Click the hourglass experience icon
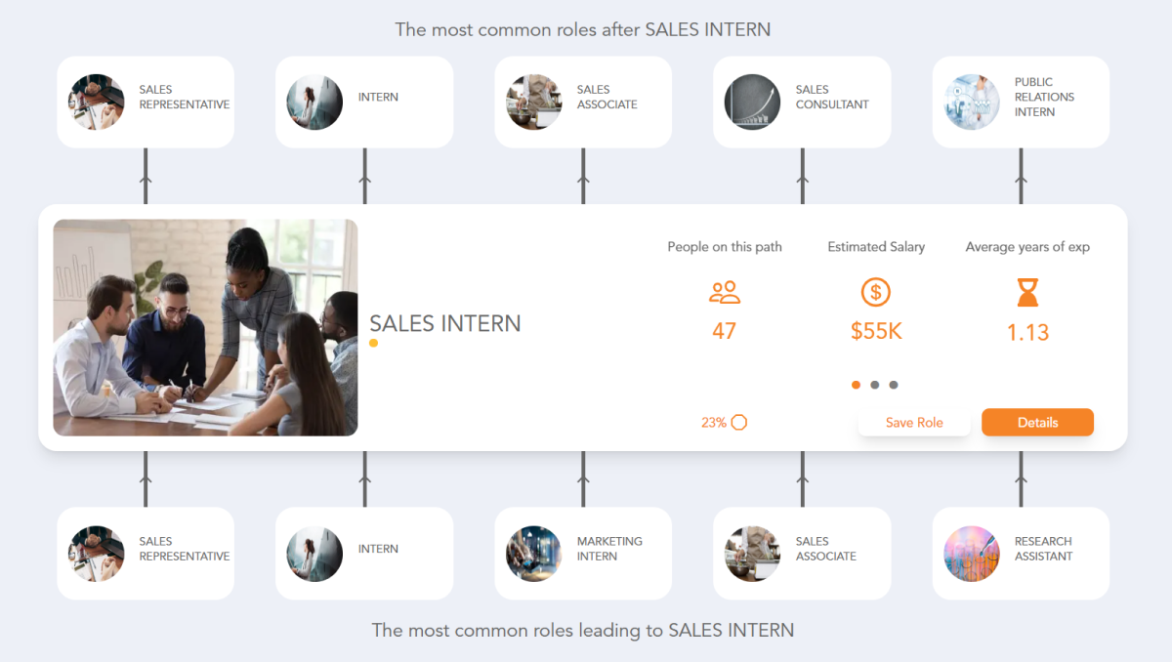 [x=1026, y=293]
